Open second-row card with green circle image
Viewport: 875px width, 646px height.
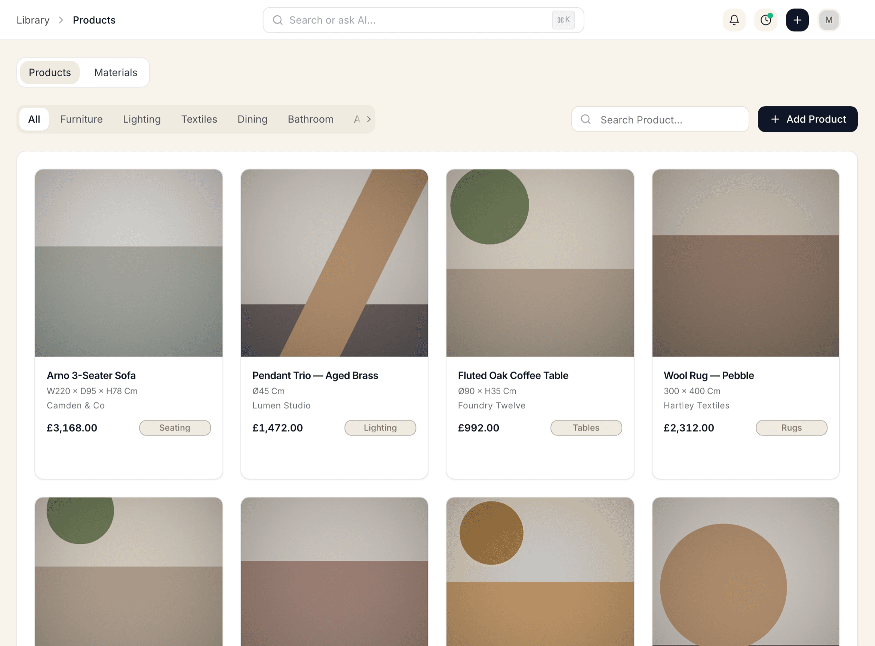(x=129, y=572)
